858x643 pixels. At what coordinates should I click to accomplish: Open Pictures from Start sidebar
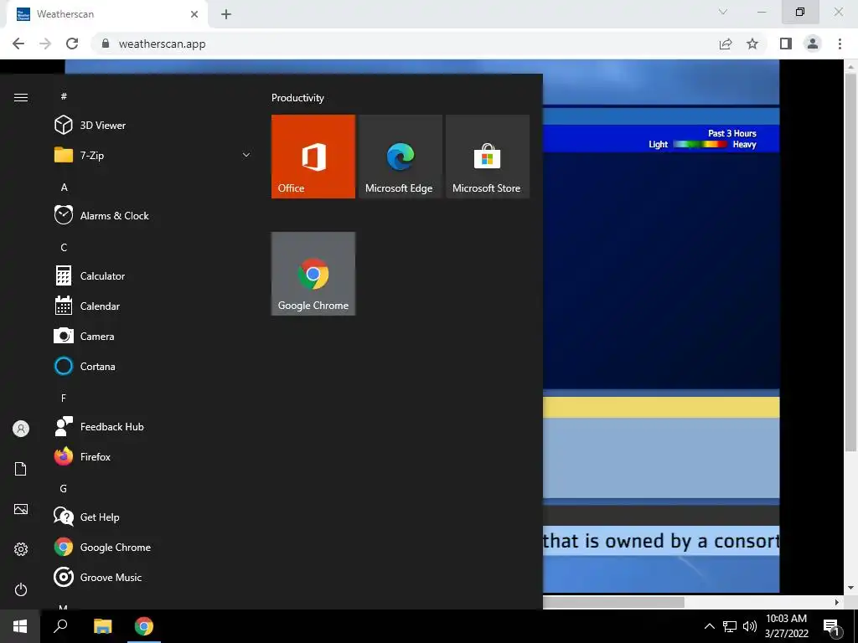[x=21, y=509]
